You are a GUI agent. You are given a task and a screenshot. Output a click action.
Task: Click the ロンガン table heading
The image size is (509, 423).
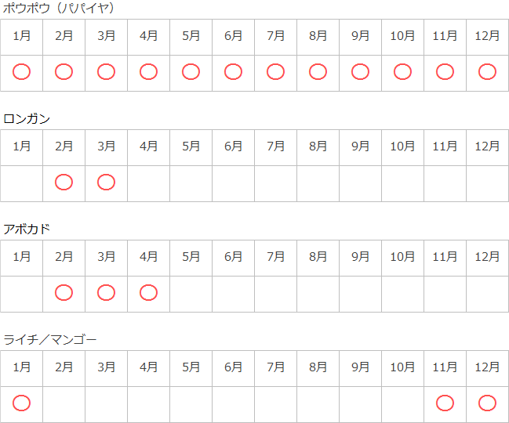click(x=27, y=119)
